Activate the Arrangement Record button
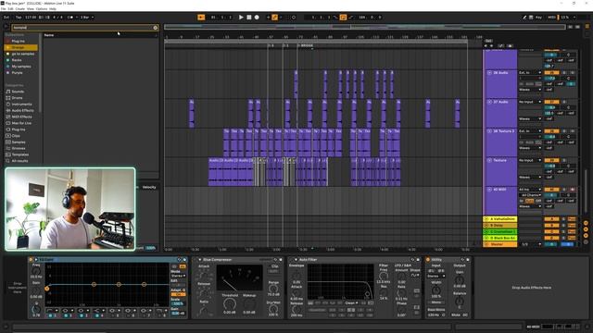This screenshot has height=333, width=593. pyautogui.click(x=257, y=17)
